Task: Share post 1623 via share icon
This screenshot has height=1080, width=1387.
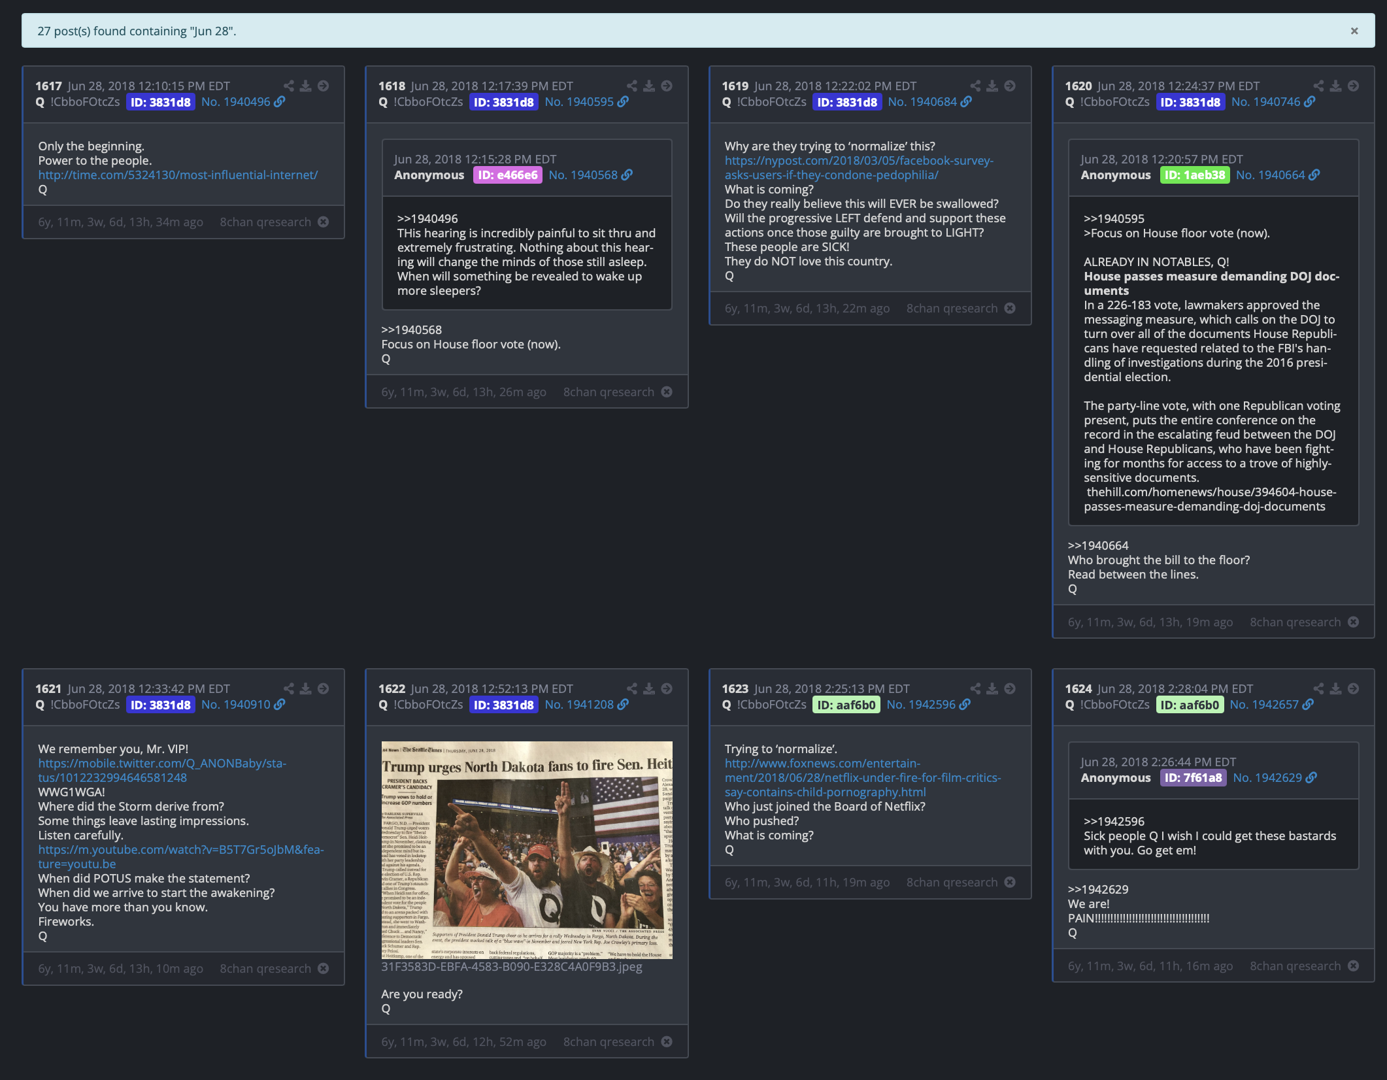Action: 975,688
